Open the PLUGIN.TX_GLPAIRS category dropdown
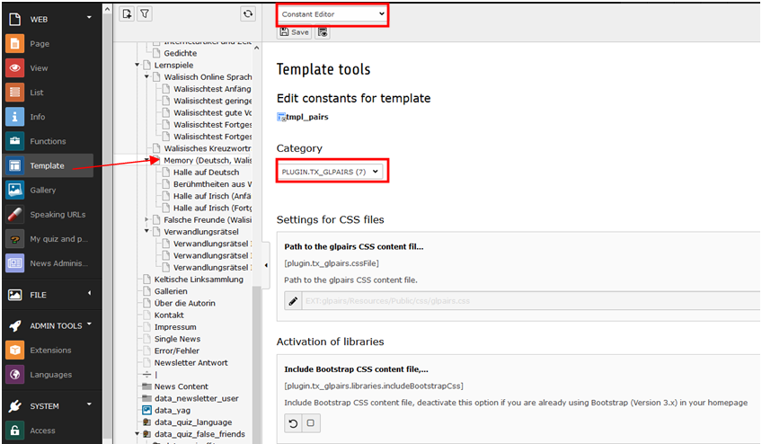Viewport: 762px width, 444px height. [332, 171]
